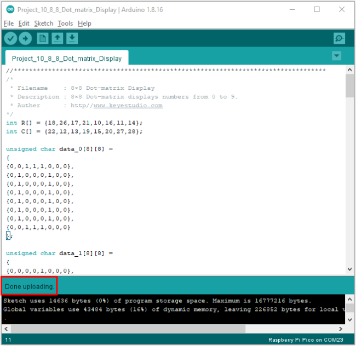Follow the www.keyestudio.com link
This screenshot has height=346, width=356.
tap(128, 106)
